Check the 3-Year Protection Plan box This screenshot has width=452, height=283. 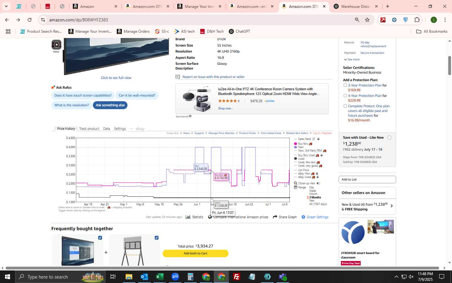(x=345, y=85)
